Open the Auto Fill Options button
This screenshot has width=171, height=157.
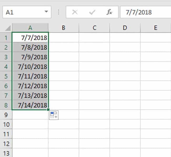[54, 115]
